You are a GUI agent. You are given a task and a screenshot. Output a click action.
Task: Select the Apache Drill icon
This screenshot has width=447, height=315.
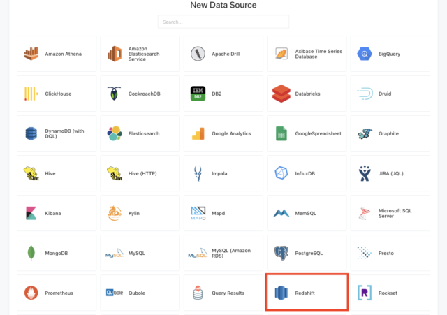coord(198,54)
